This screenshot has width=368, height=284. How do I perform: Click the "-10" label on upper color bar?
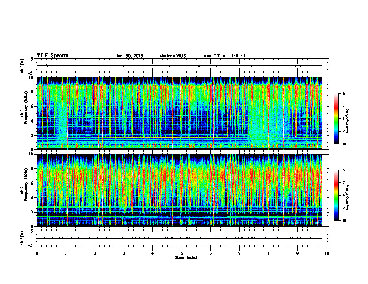coord(344,144)
